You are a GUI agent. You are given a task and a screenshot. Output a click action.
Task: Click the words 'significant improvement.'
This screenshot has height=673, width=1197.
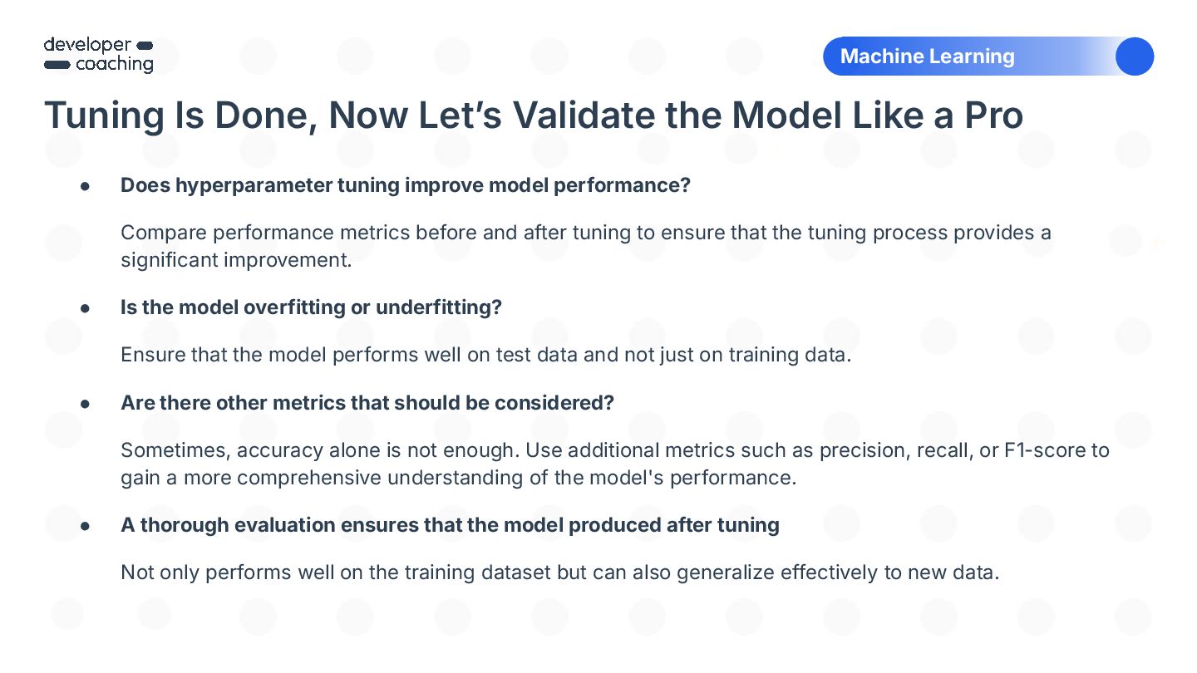coord(237,260)
